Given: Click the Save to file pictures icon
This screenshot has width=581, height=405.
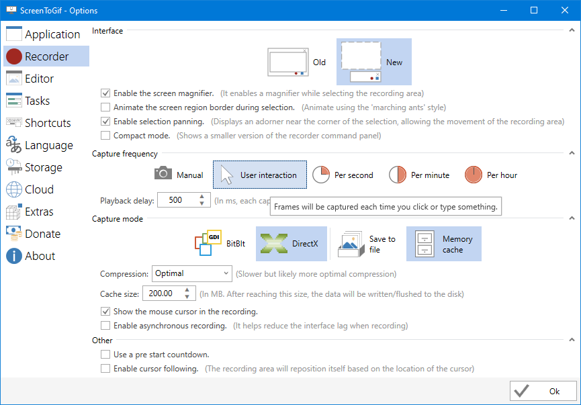Looking at the screenshot, I should (351, 244).
